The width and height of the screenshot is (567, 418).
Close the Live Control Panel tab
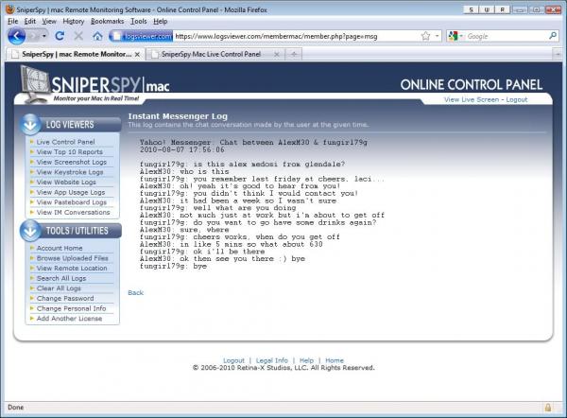coord(277,54)
